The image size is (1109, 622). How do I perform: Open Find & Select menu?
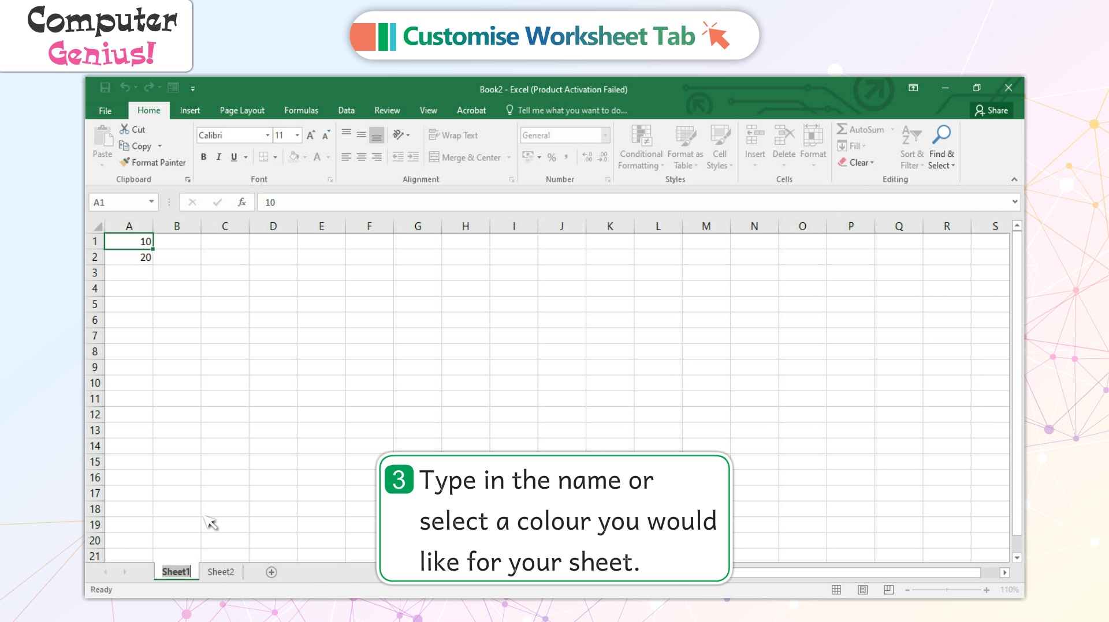point(941,147)
